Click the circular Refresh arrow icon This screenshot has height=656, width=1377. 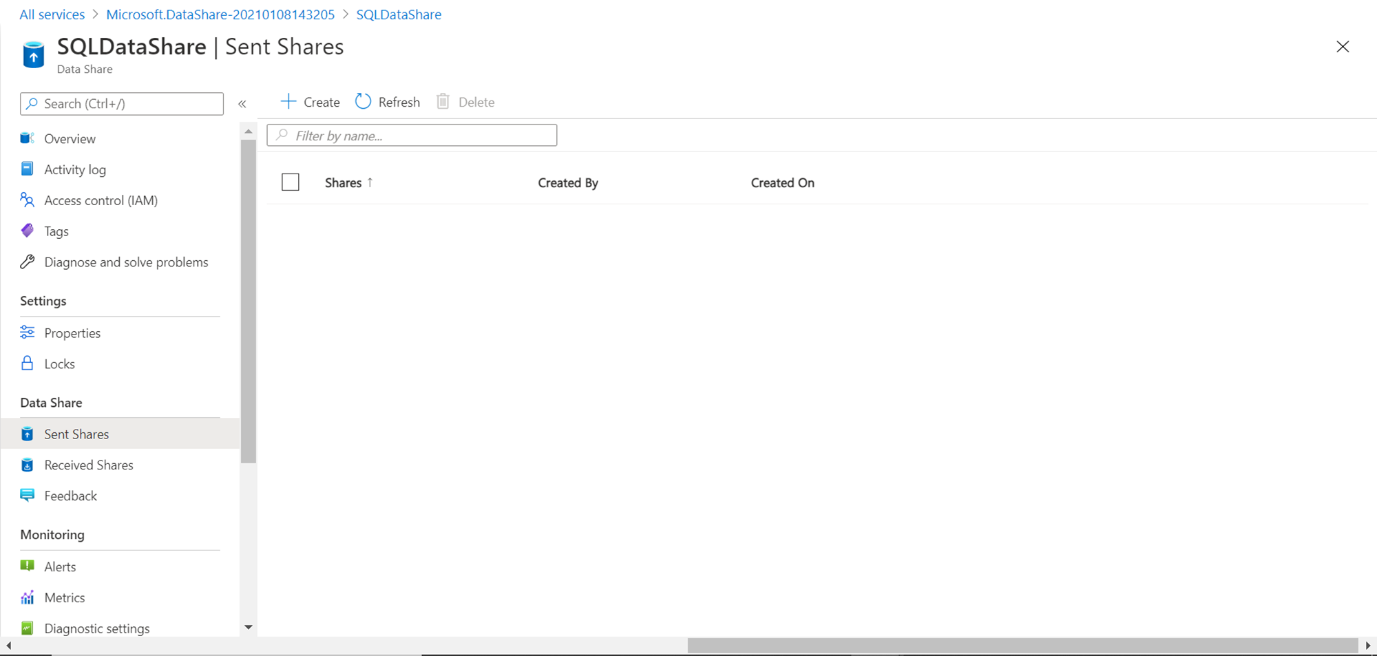click(x=363, y=102)
